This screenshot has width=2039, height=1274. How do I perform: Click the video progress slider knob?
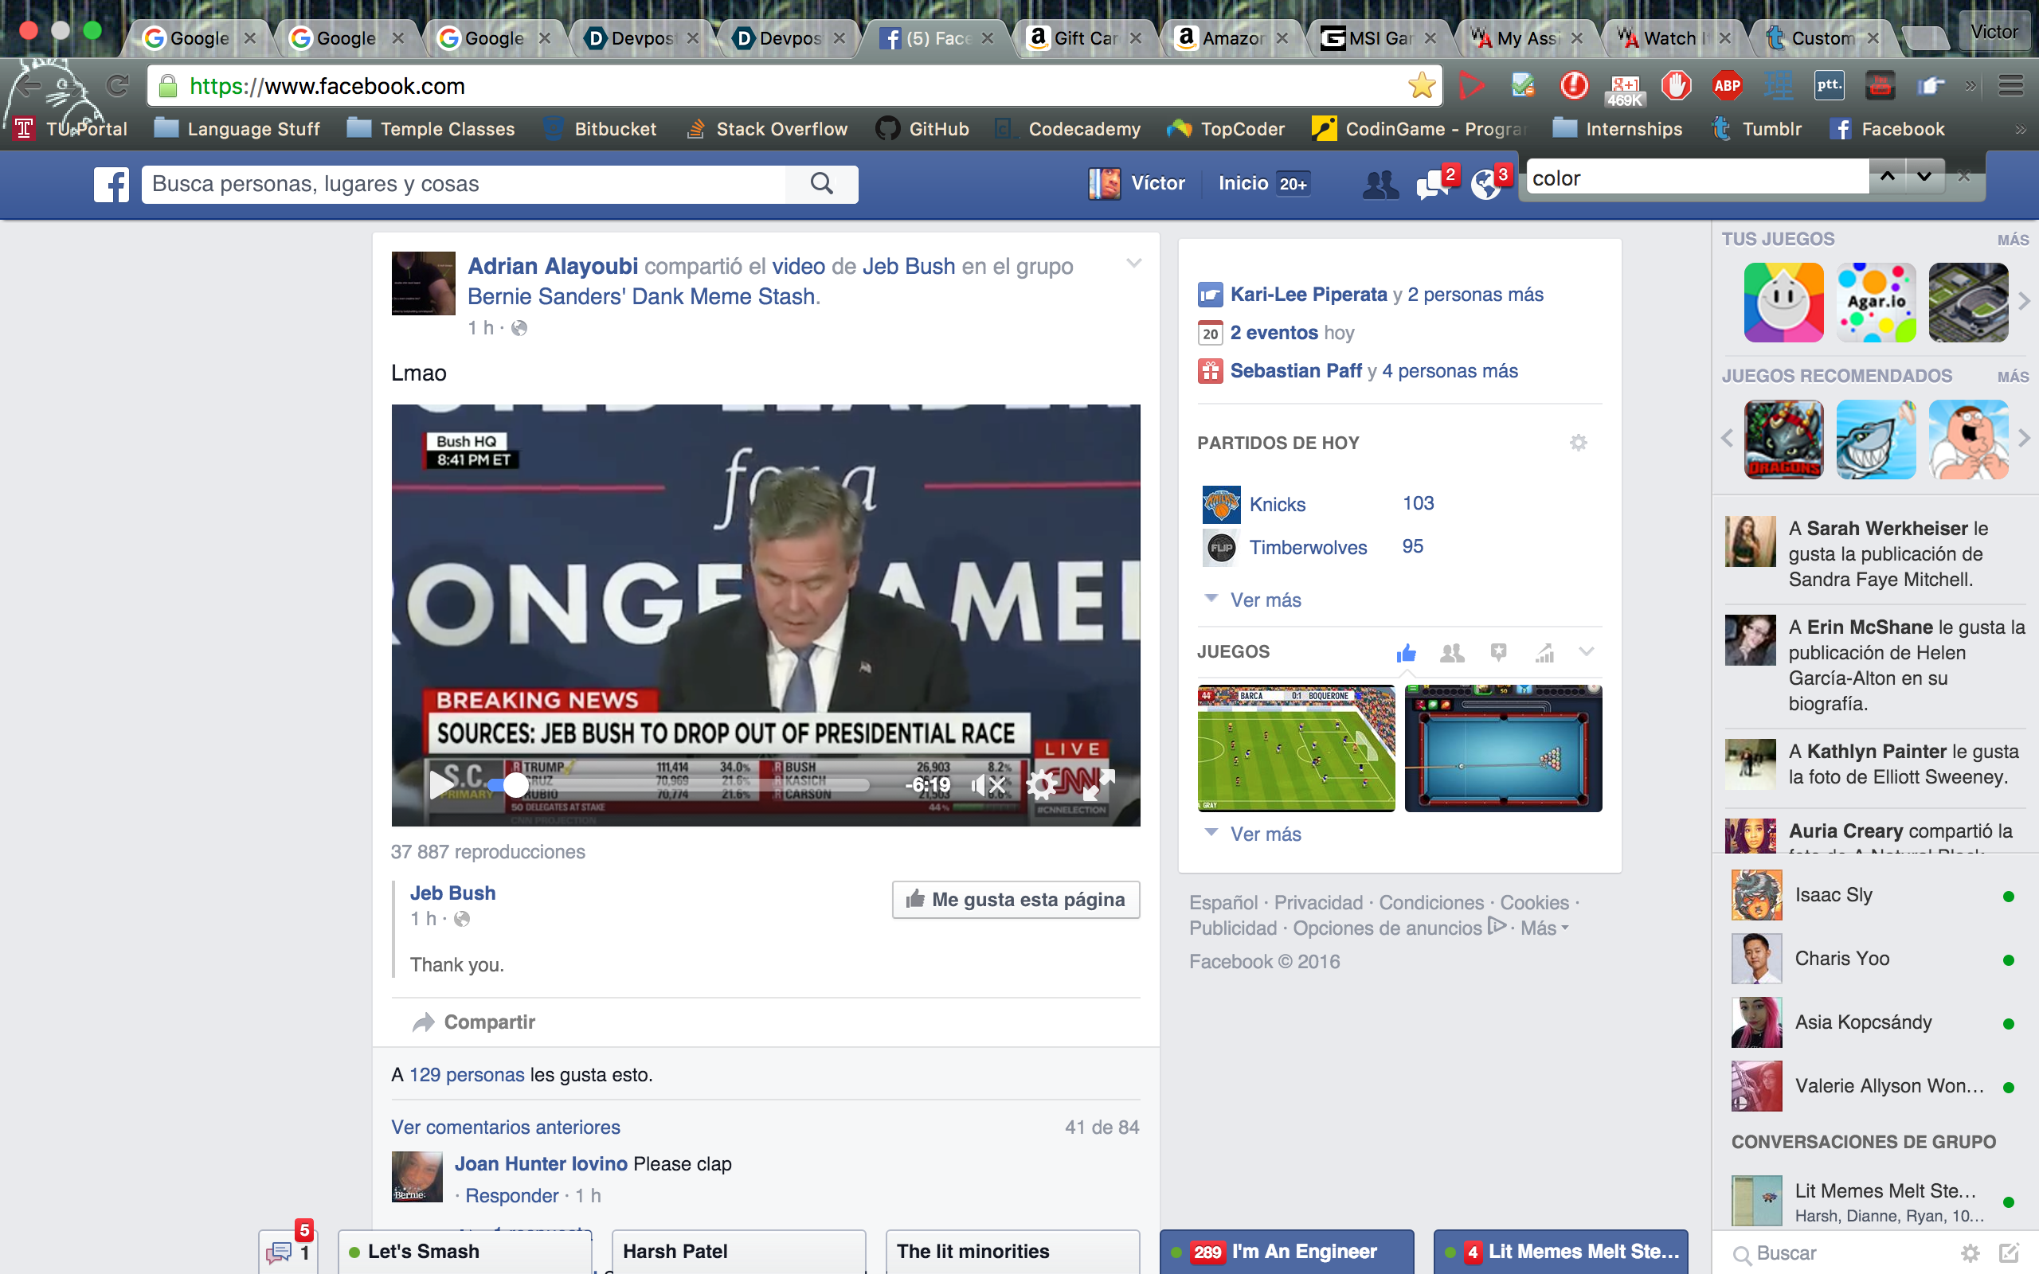[515, 784]
